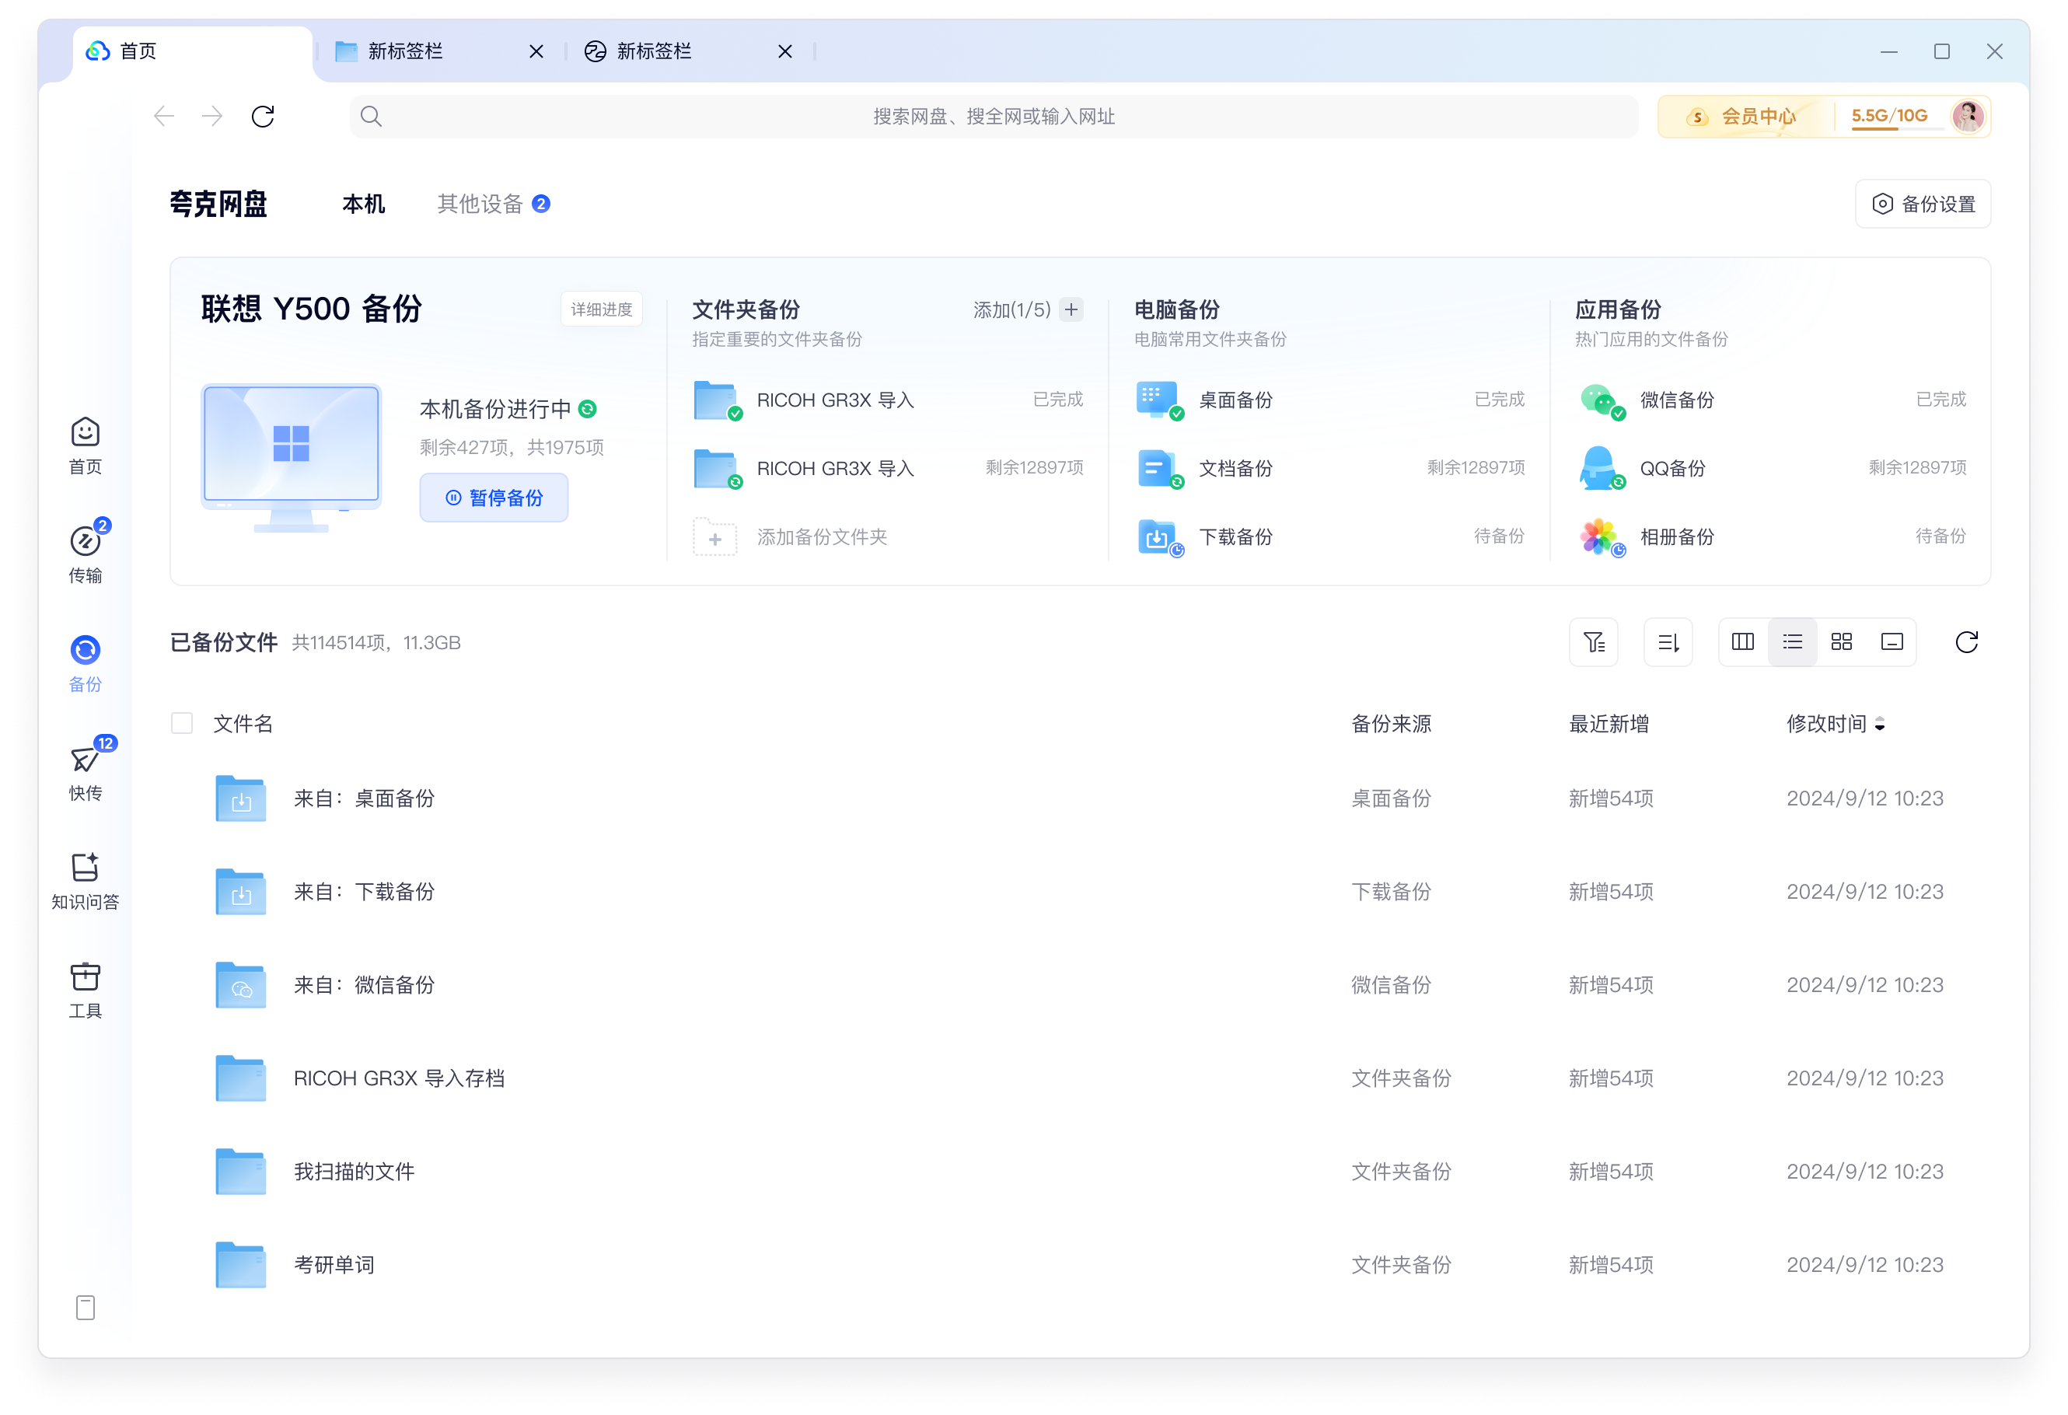Open 详细进度 progress details
The width and height of the screenshot is (2068, 1415).
[601, 309]
